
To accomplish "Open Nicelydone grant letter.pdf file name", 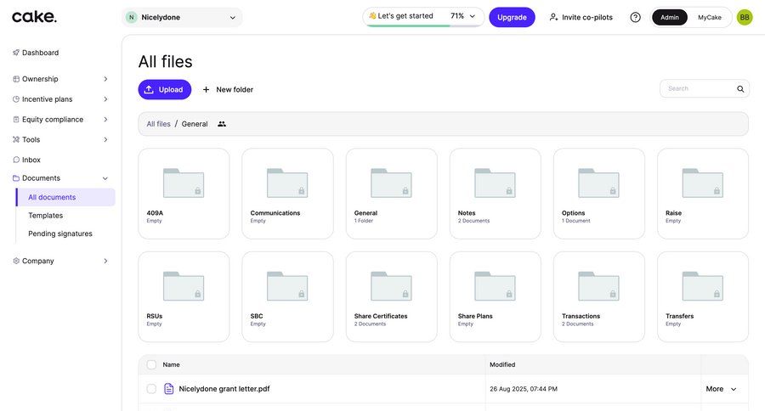I will pyautogui.click(x=224, y=389).
